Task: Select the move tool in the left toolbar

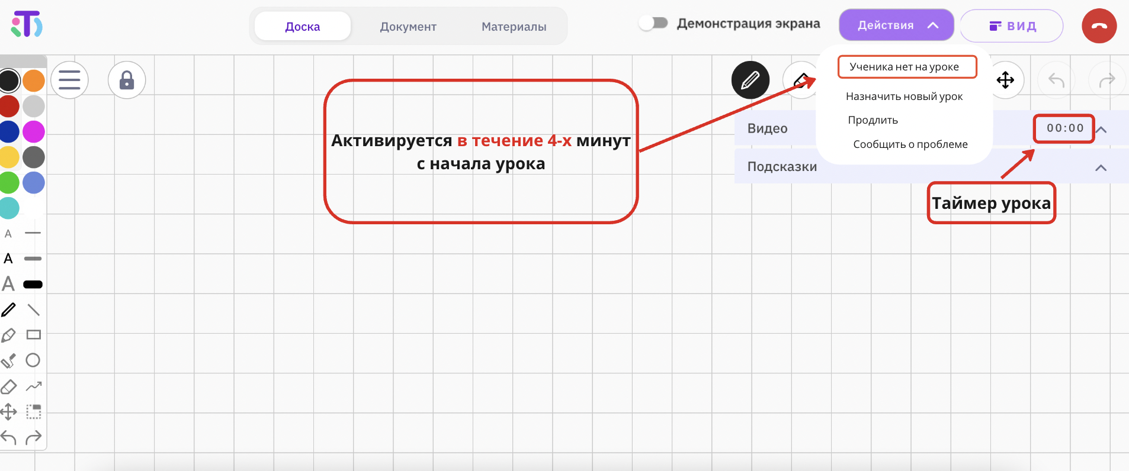Action: 8,411
